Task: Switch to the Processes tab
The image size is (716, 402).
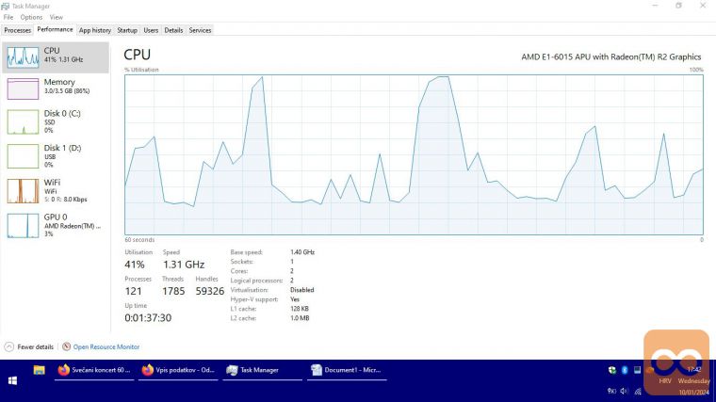Action: click(17, 30)
